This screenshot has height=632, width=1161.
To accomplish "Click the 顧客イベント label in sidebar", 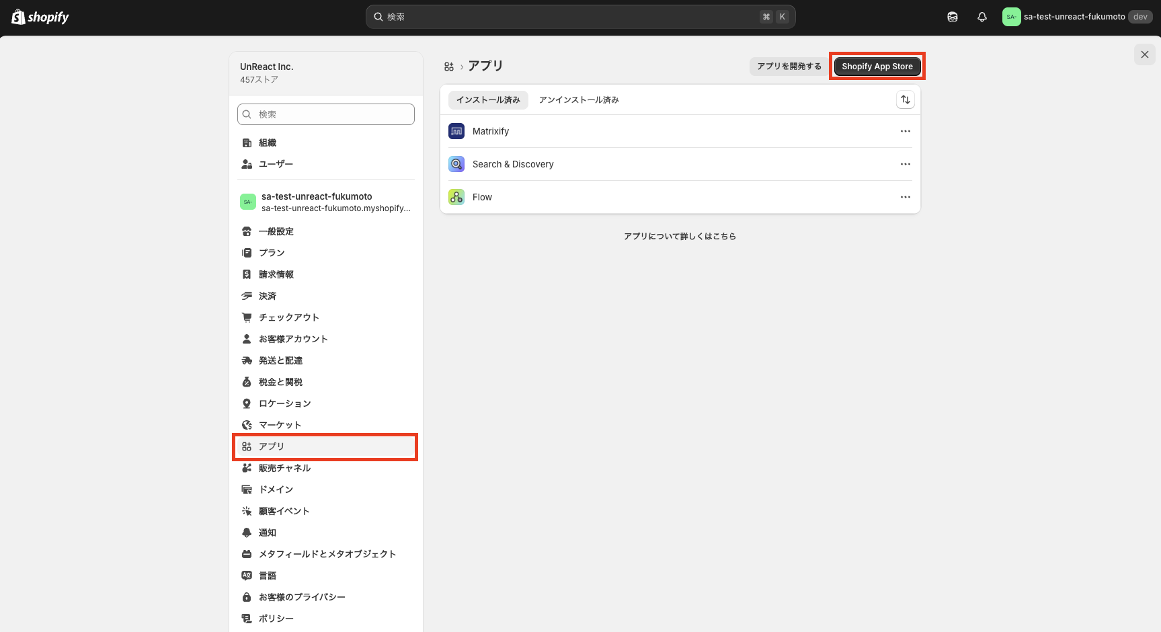I will [284, 511].
